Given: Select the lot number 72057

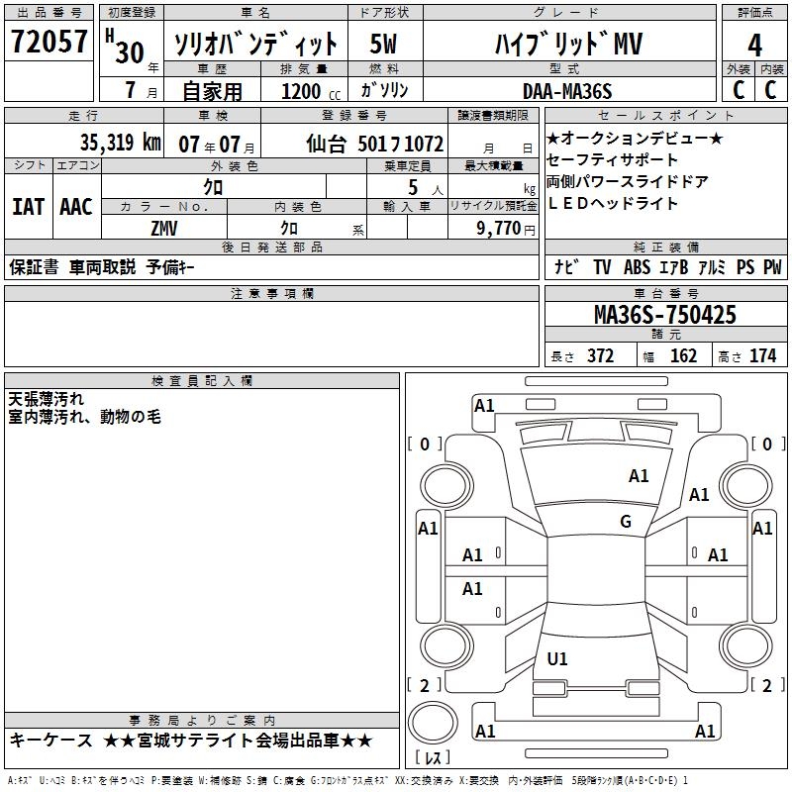Looking at the screenshot, I should (x=49, y=42).
